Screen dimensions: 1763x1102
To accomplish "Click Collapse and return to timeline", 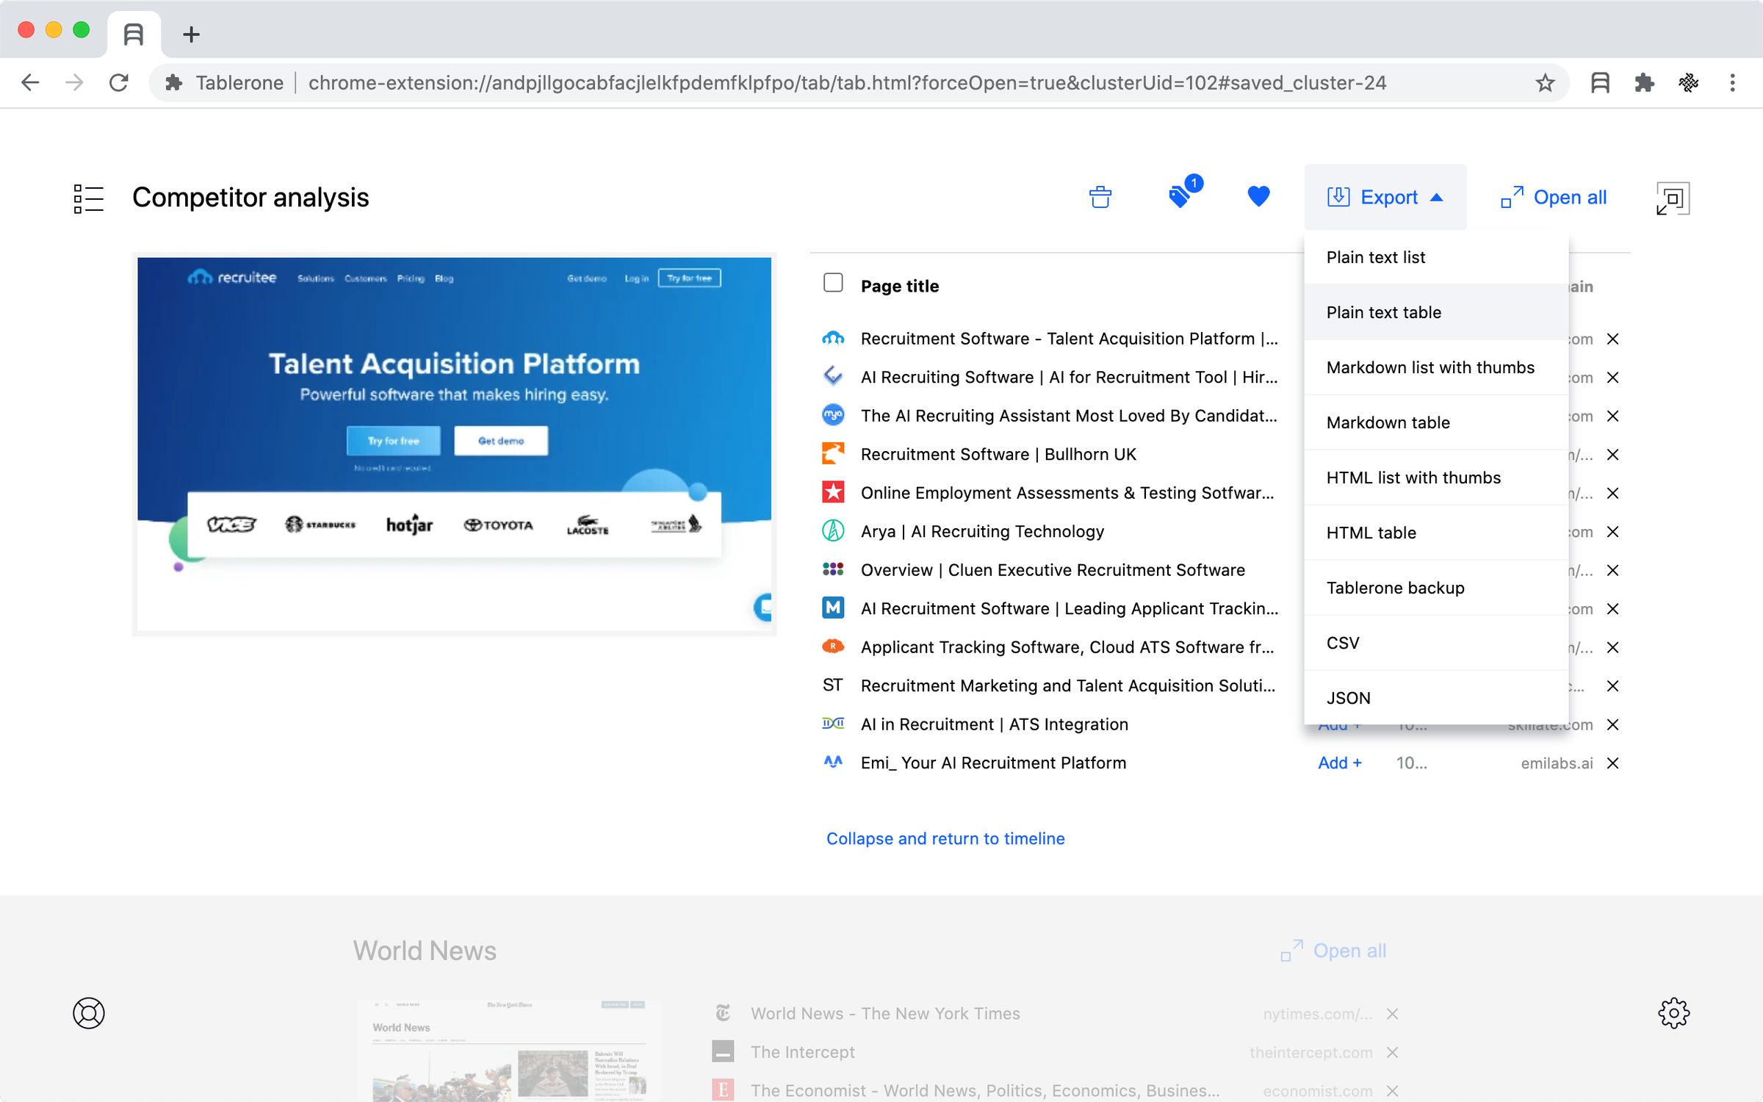I will 945,837.
